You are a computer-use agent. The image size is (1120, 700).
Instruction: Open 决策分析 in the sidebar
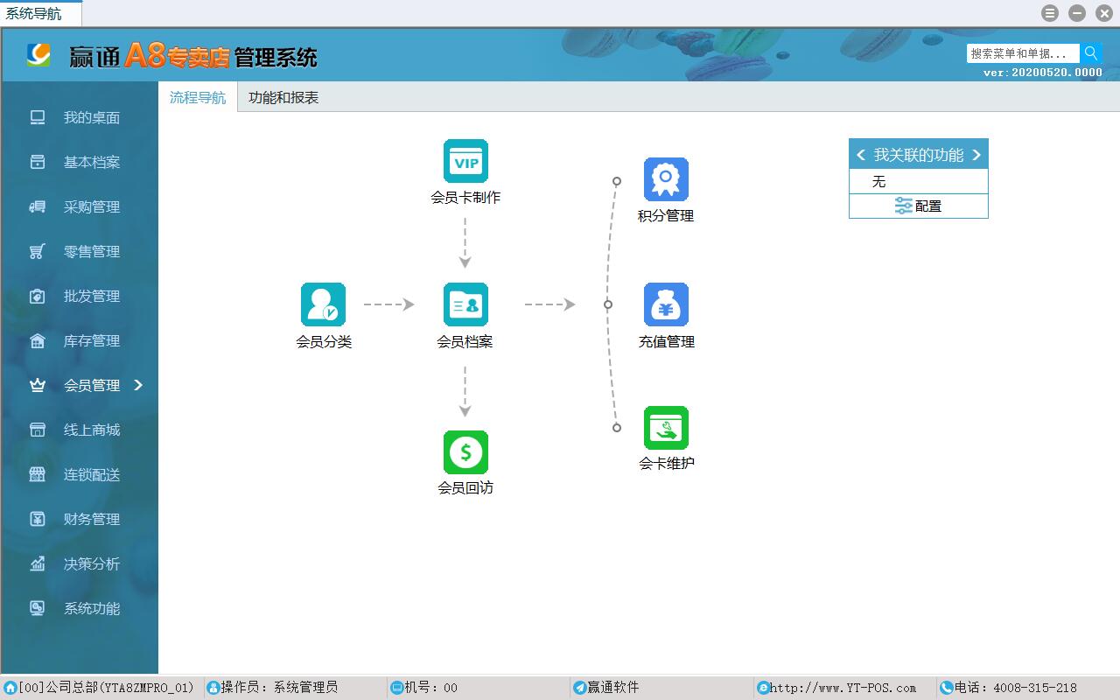click(91, 563)
